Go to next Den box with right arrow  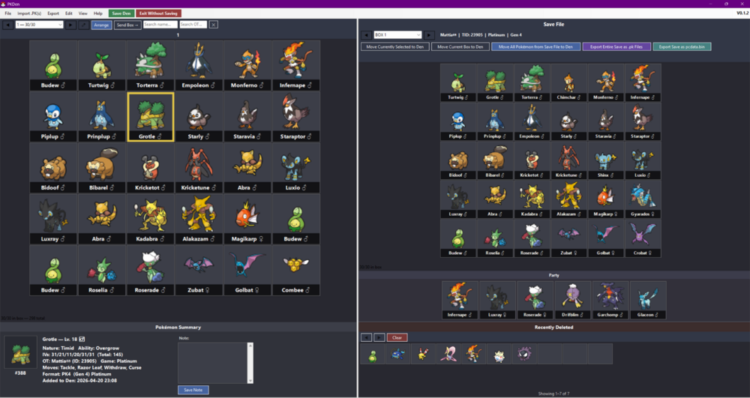pyautogui.click(x=70, y=25)
